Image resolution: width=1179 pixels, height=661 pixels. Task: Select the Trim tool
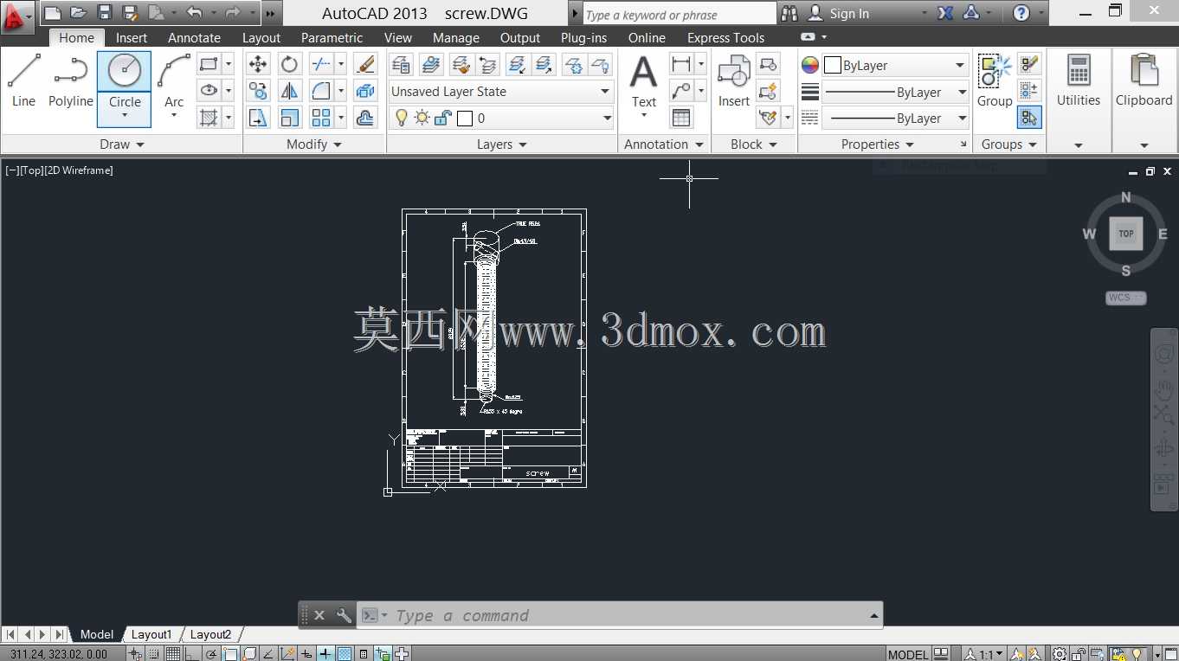[x=320, y=64]
